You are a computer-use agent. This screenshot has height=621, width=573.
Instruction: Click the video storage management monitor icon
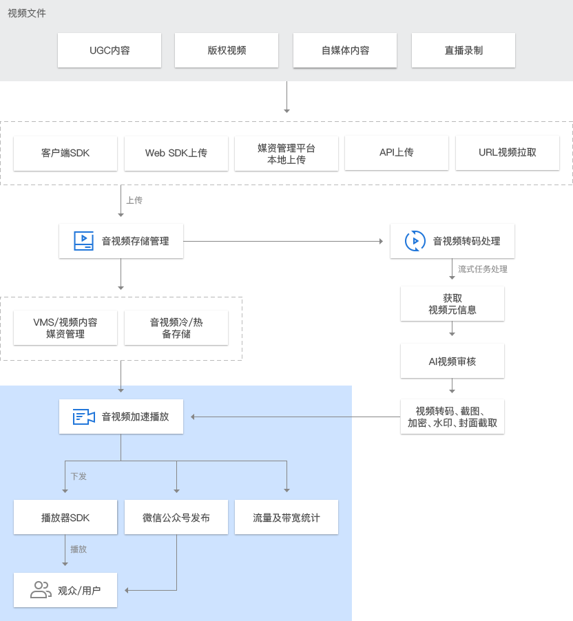(x=83, y=241)
